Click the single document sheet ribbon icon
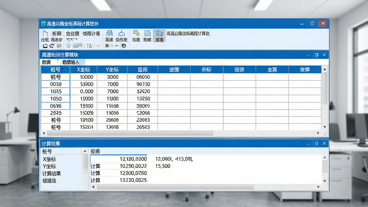This screenshot has height=207, width=368. pos(147,33)
